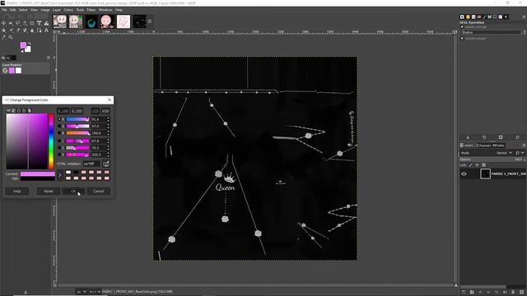Create new layer button at panel bottom
The height and width of the screenshot is (296, 527).
(x=464, y=293)
